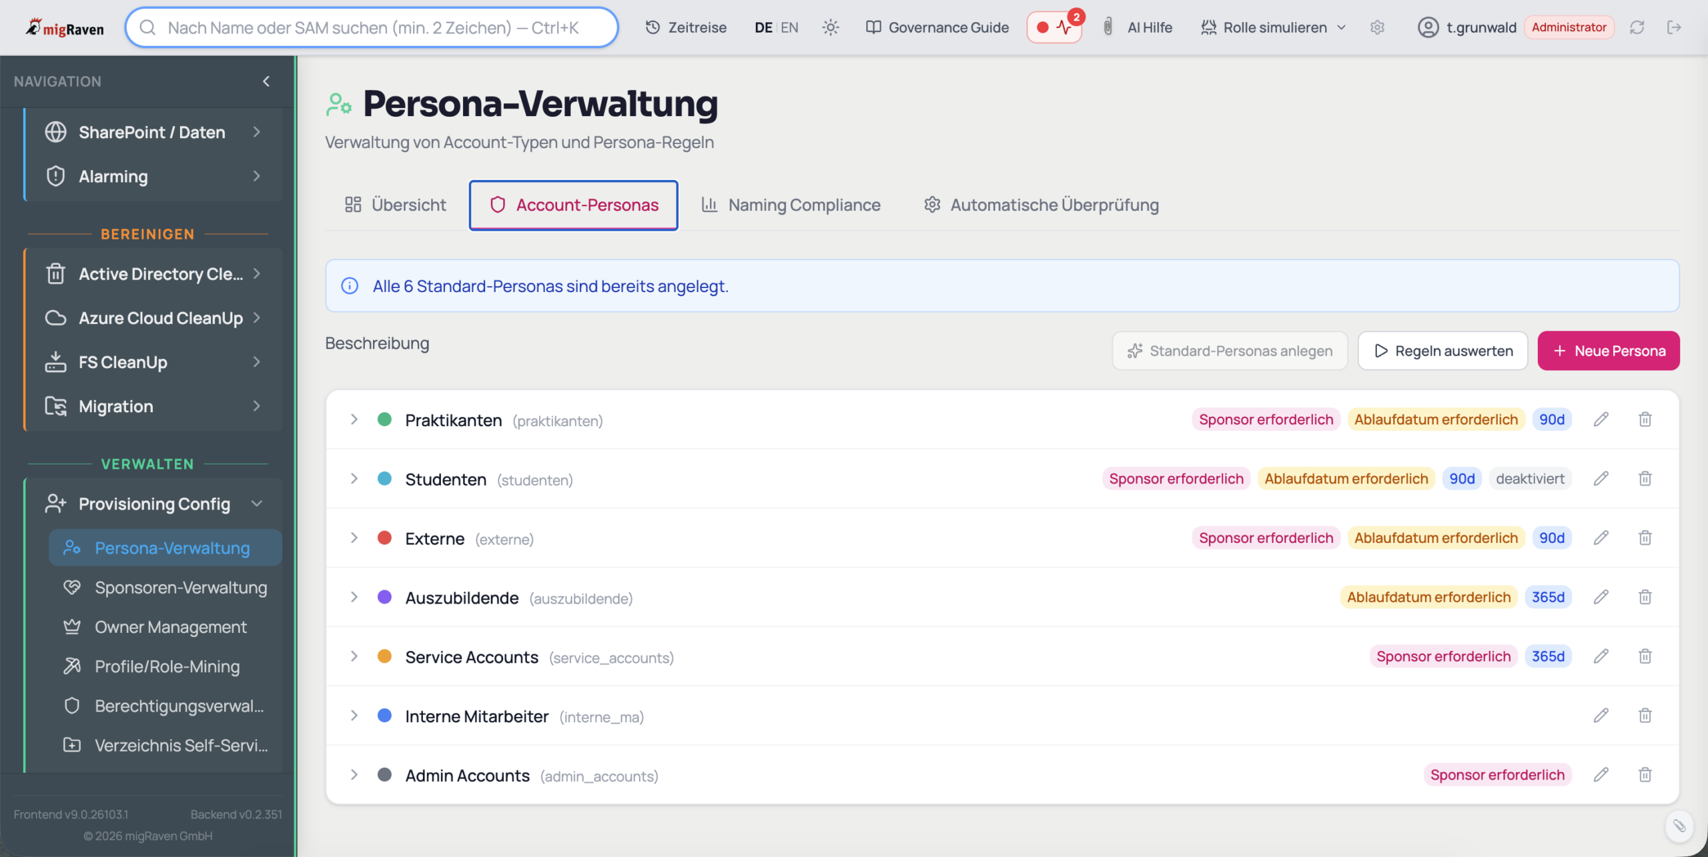Image resolution: width=1708 pixels, height=857 pixels.
Task: Delete the Externe persona via trash icon
Action: [x=1645, y=538]
